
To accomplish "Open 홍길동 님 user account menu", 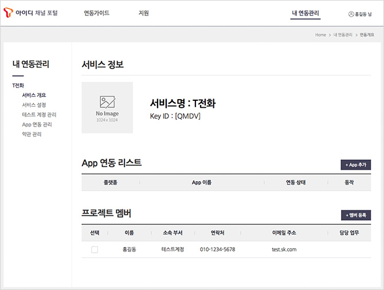I will tap(360, 14).
